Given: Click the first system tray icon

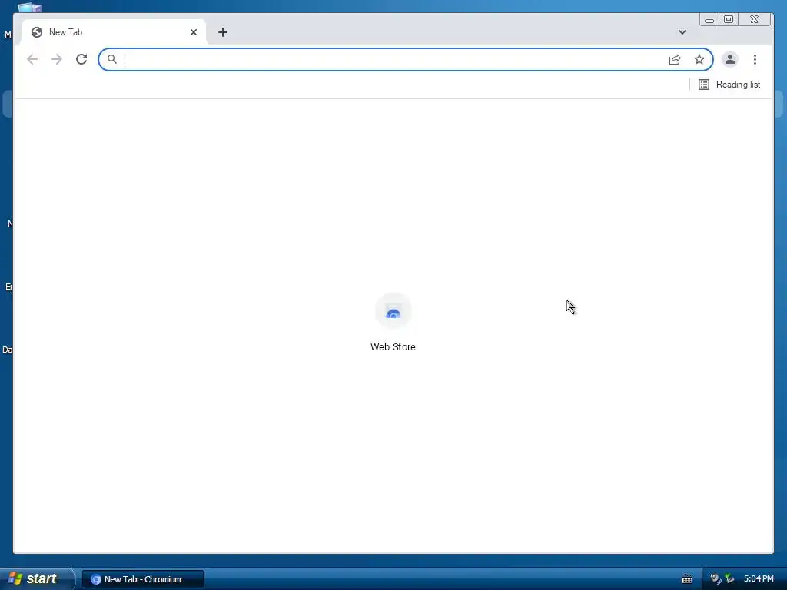Looking at the screenshot, I should tap(716, 578).
